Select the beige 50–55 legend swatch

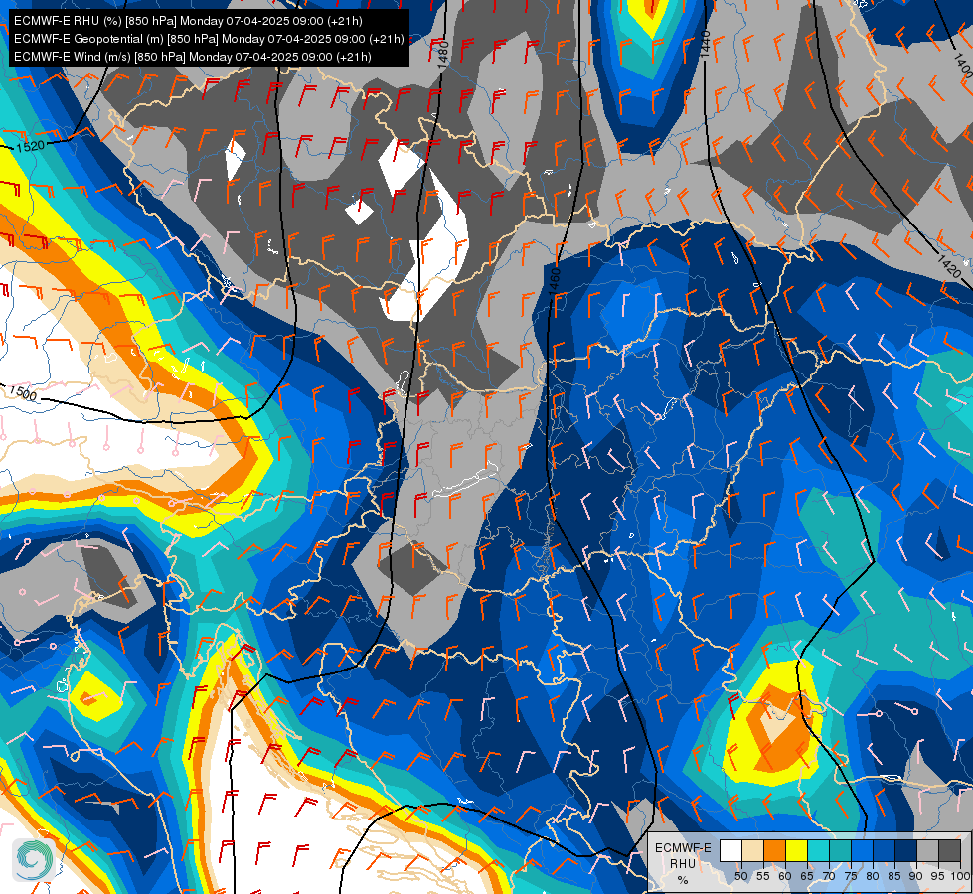(752, 850)
